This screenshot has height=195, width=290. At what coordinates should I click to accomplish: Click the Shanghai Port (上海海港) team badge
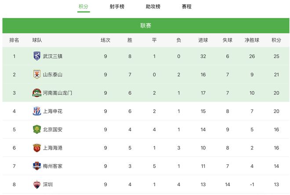(x=37, y=148)
